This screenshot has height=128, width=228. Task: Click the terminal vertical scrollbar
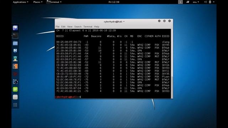[172, 87]
